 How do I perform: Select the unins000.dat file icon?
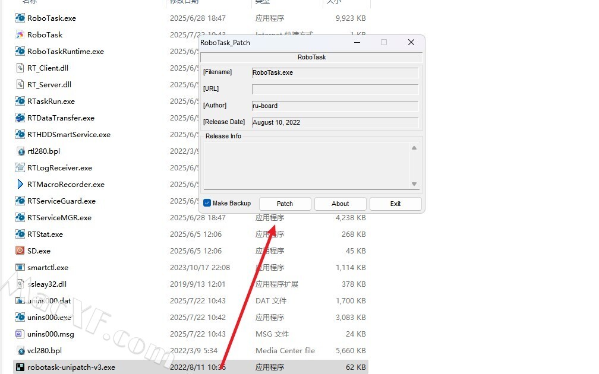tap(20, 301)
